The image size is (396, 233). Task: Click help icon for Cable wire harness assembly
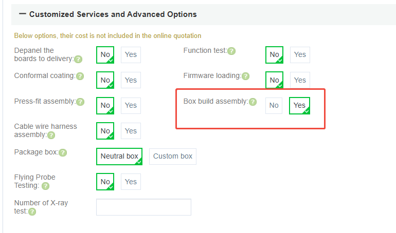click(51, 135)
